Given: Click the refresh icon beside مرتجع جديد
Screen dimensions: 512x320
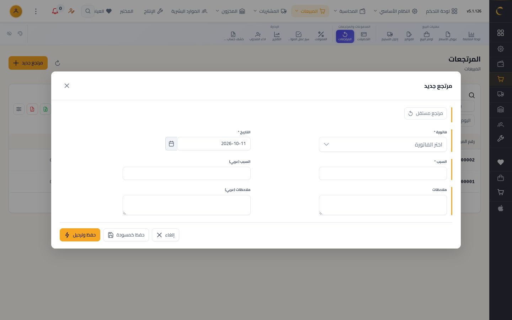Looking at the screenshot, I should point(58,63).
